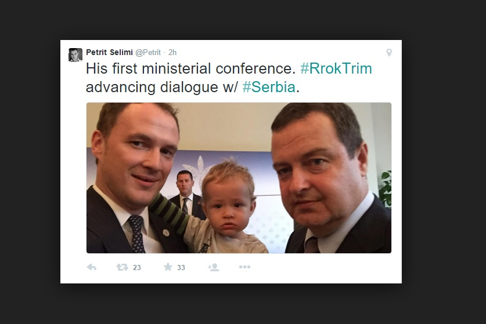Open the small profile avatar thumbnail
The height and width of the screenshot is (324, 486).
coord(75,55)
